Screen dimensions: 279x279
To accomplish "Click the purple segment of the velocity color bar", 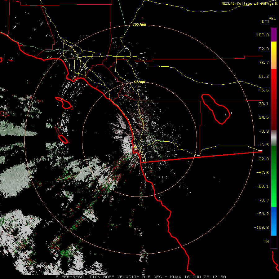I will pyautogui.click(x=274, y=34).
